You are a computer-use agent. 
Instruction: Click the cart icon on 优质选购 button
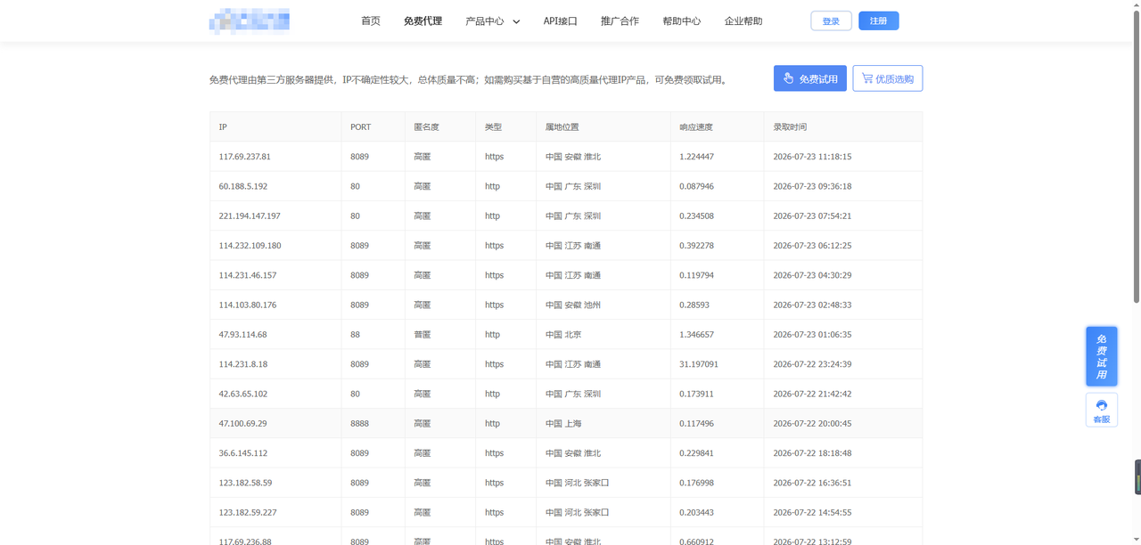866,78
